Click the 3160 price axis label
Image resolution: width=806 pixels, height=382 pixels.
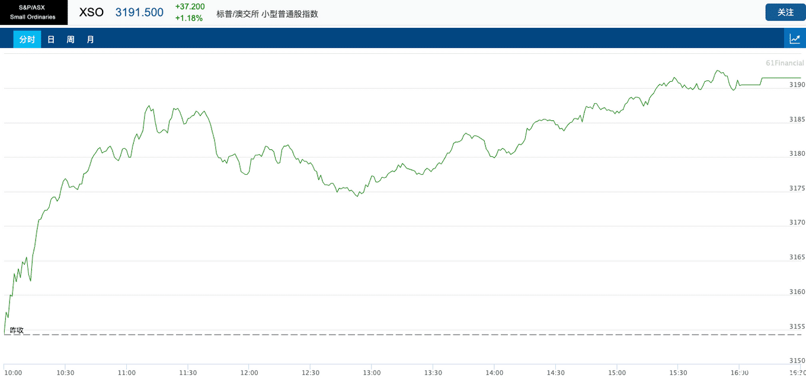coord(797,291)
